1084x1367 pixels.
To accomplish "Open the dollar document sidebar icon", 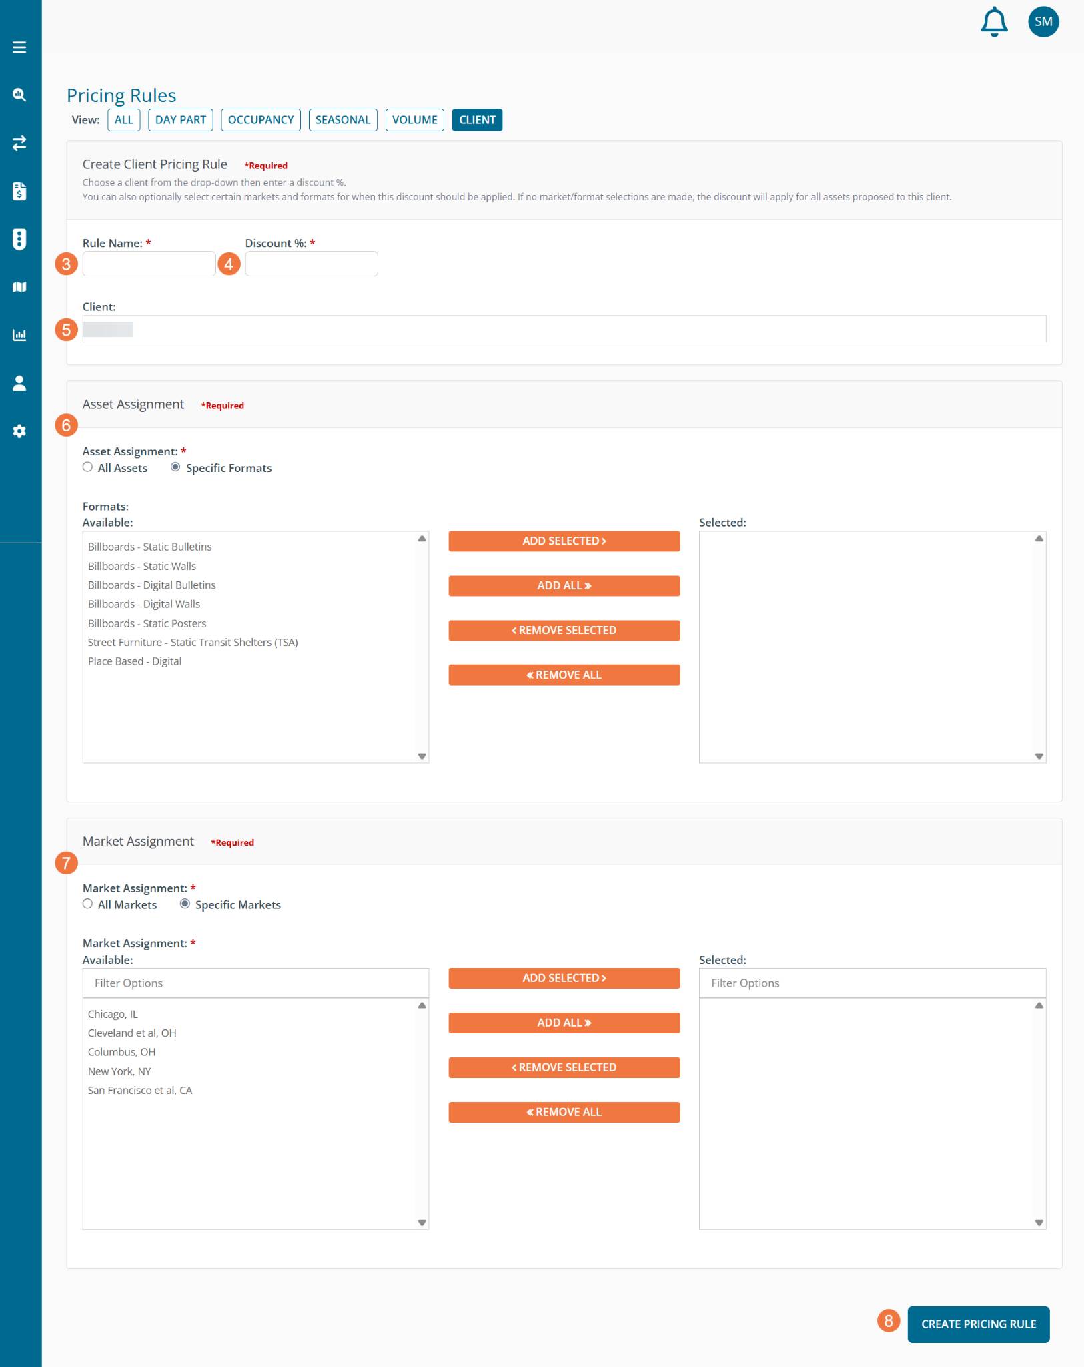I will [x=19, y=192].
